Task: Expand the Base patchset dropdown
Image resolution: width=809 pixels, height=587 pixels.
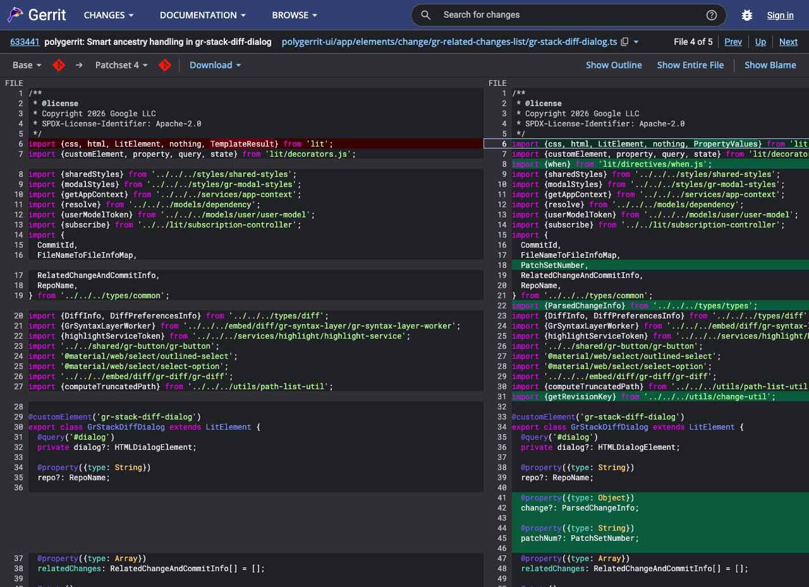Action: pyautogui.click(x=27, y=65)
